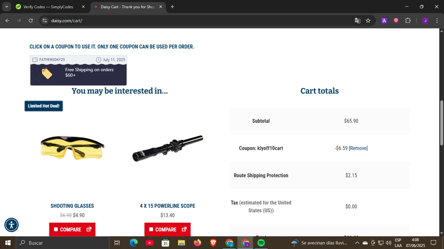Open File Explorer from the taskbar

tap(181, 243)
